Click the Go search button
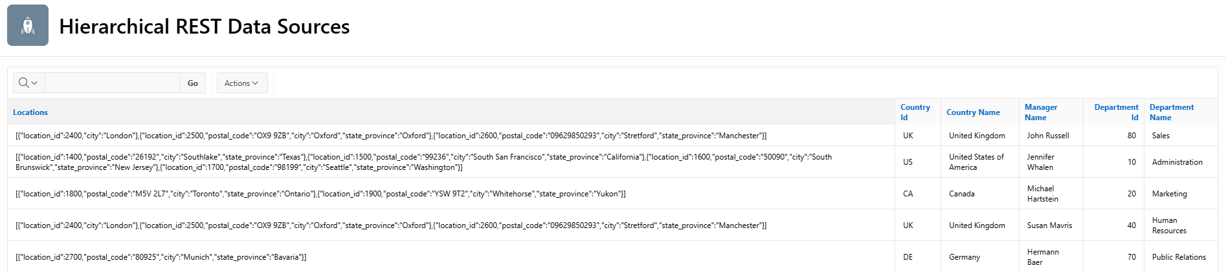The image size is (1226, 272). [193, 83]
